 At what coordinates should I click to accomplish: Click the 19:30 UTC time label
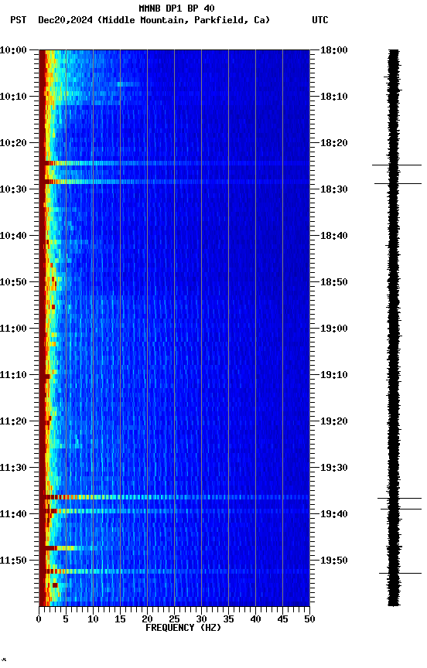point(334,469)
